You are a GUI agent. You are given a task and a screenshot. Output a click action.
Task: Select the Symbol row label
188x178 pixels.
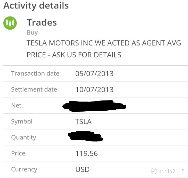point(22,122)
